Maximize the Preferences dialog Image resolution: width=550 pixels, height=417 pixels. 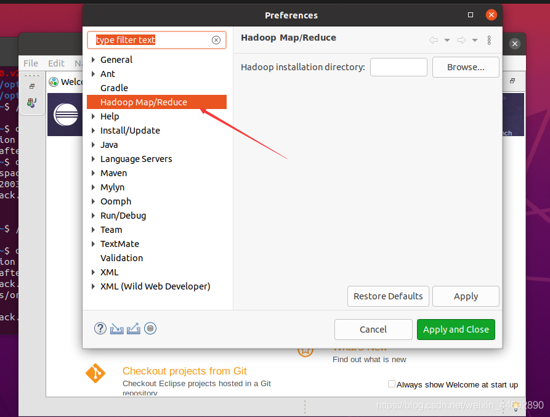point(471,15)
